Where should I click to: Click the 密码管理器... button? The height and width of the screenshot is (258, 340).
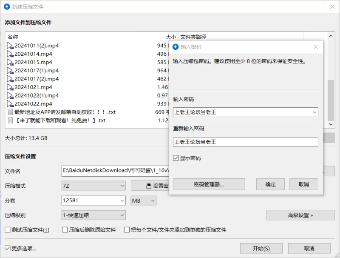pyautogui.click(x=209, y=185)
